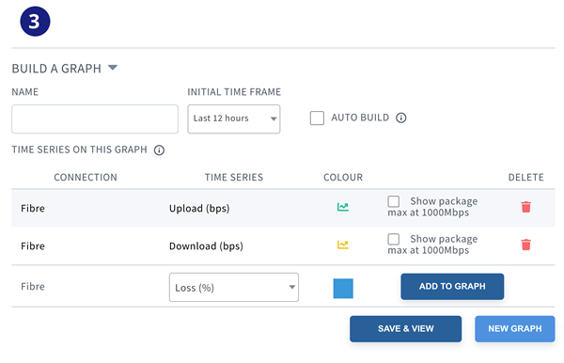Click the green Upload graph colour icon
The image size is (564, 363).
343,207
